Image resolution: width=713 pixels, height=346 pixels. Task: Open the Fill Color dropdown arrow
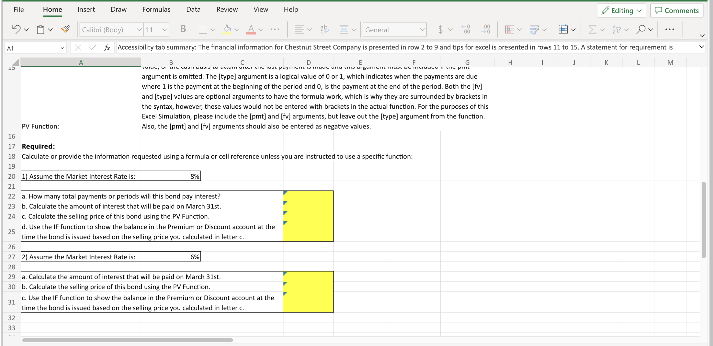[237, 29]
